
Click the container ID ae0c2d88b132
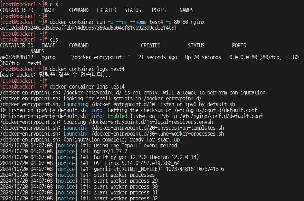click(17, 57)
